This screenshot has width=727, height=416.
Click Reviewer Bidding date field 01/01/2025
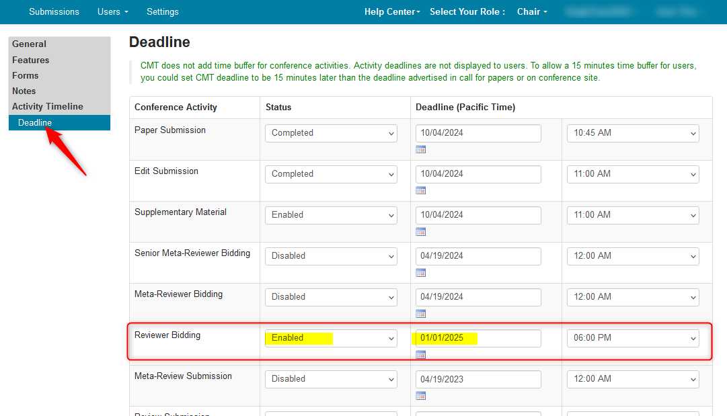tap(478, 338)
